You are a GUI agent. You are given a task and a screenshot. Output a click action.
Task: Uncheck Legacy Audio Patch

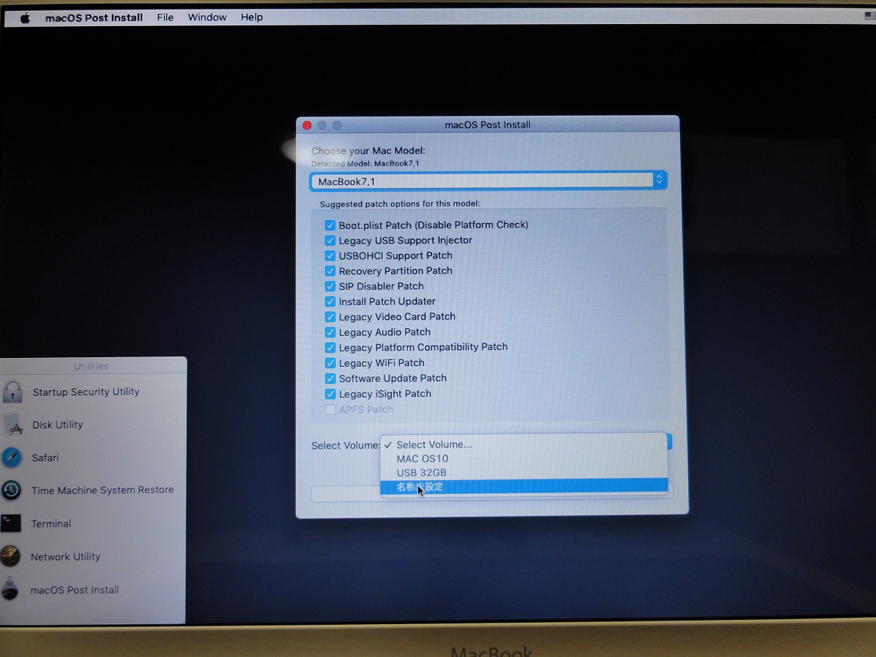330,332
